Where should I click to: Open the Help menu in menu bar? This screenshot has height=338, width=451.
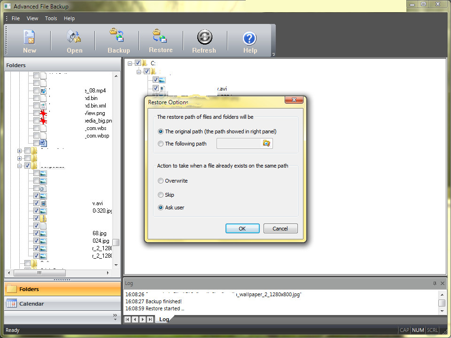[x=69, y=18]
